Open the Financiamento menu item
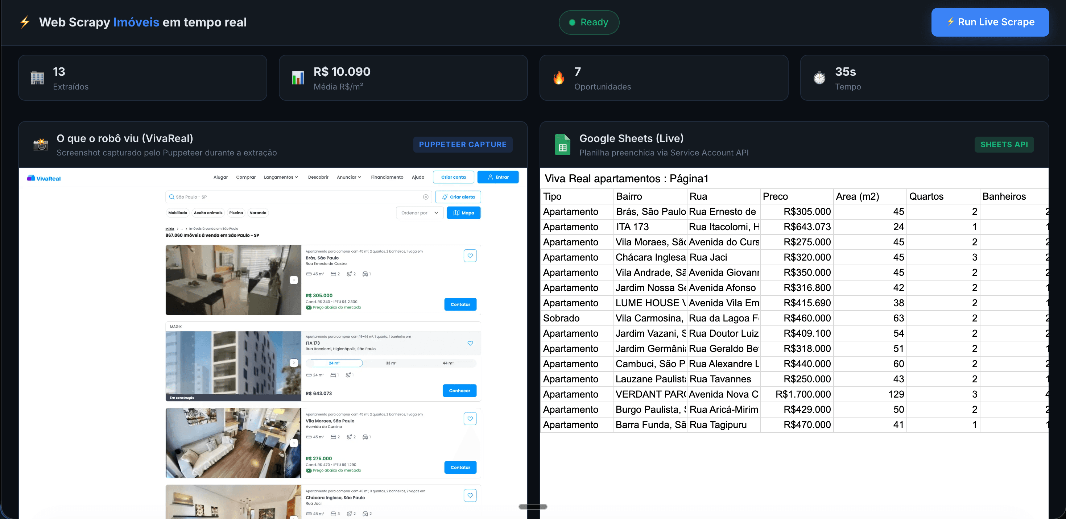The image size is (1066, 519). pyautogui.click(x=387, y=177)
